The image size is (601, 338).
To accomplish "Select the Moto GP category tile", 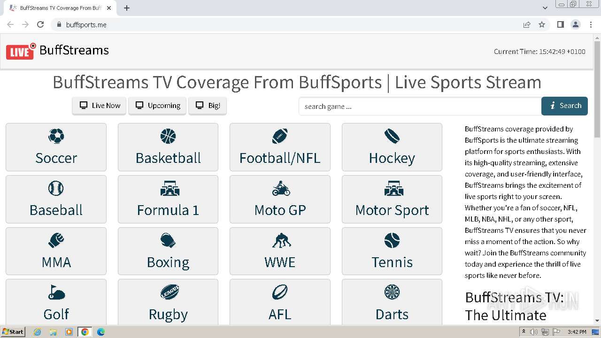I will [x=280, y=199].
